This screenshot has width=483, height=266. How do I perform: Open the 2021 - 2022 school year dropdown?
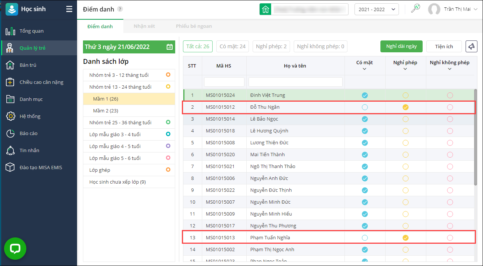coord(376,10)
